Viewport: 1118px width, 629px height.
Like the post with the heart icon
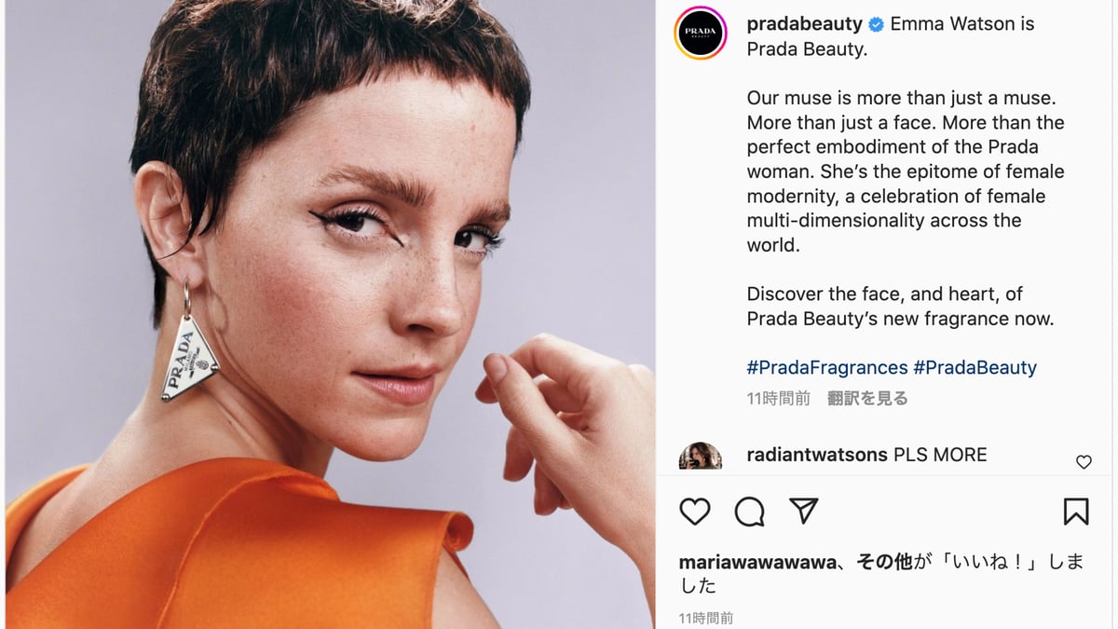tap(694, 512)
